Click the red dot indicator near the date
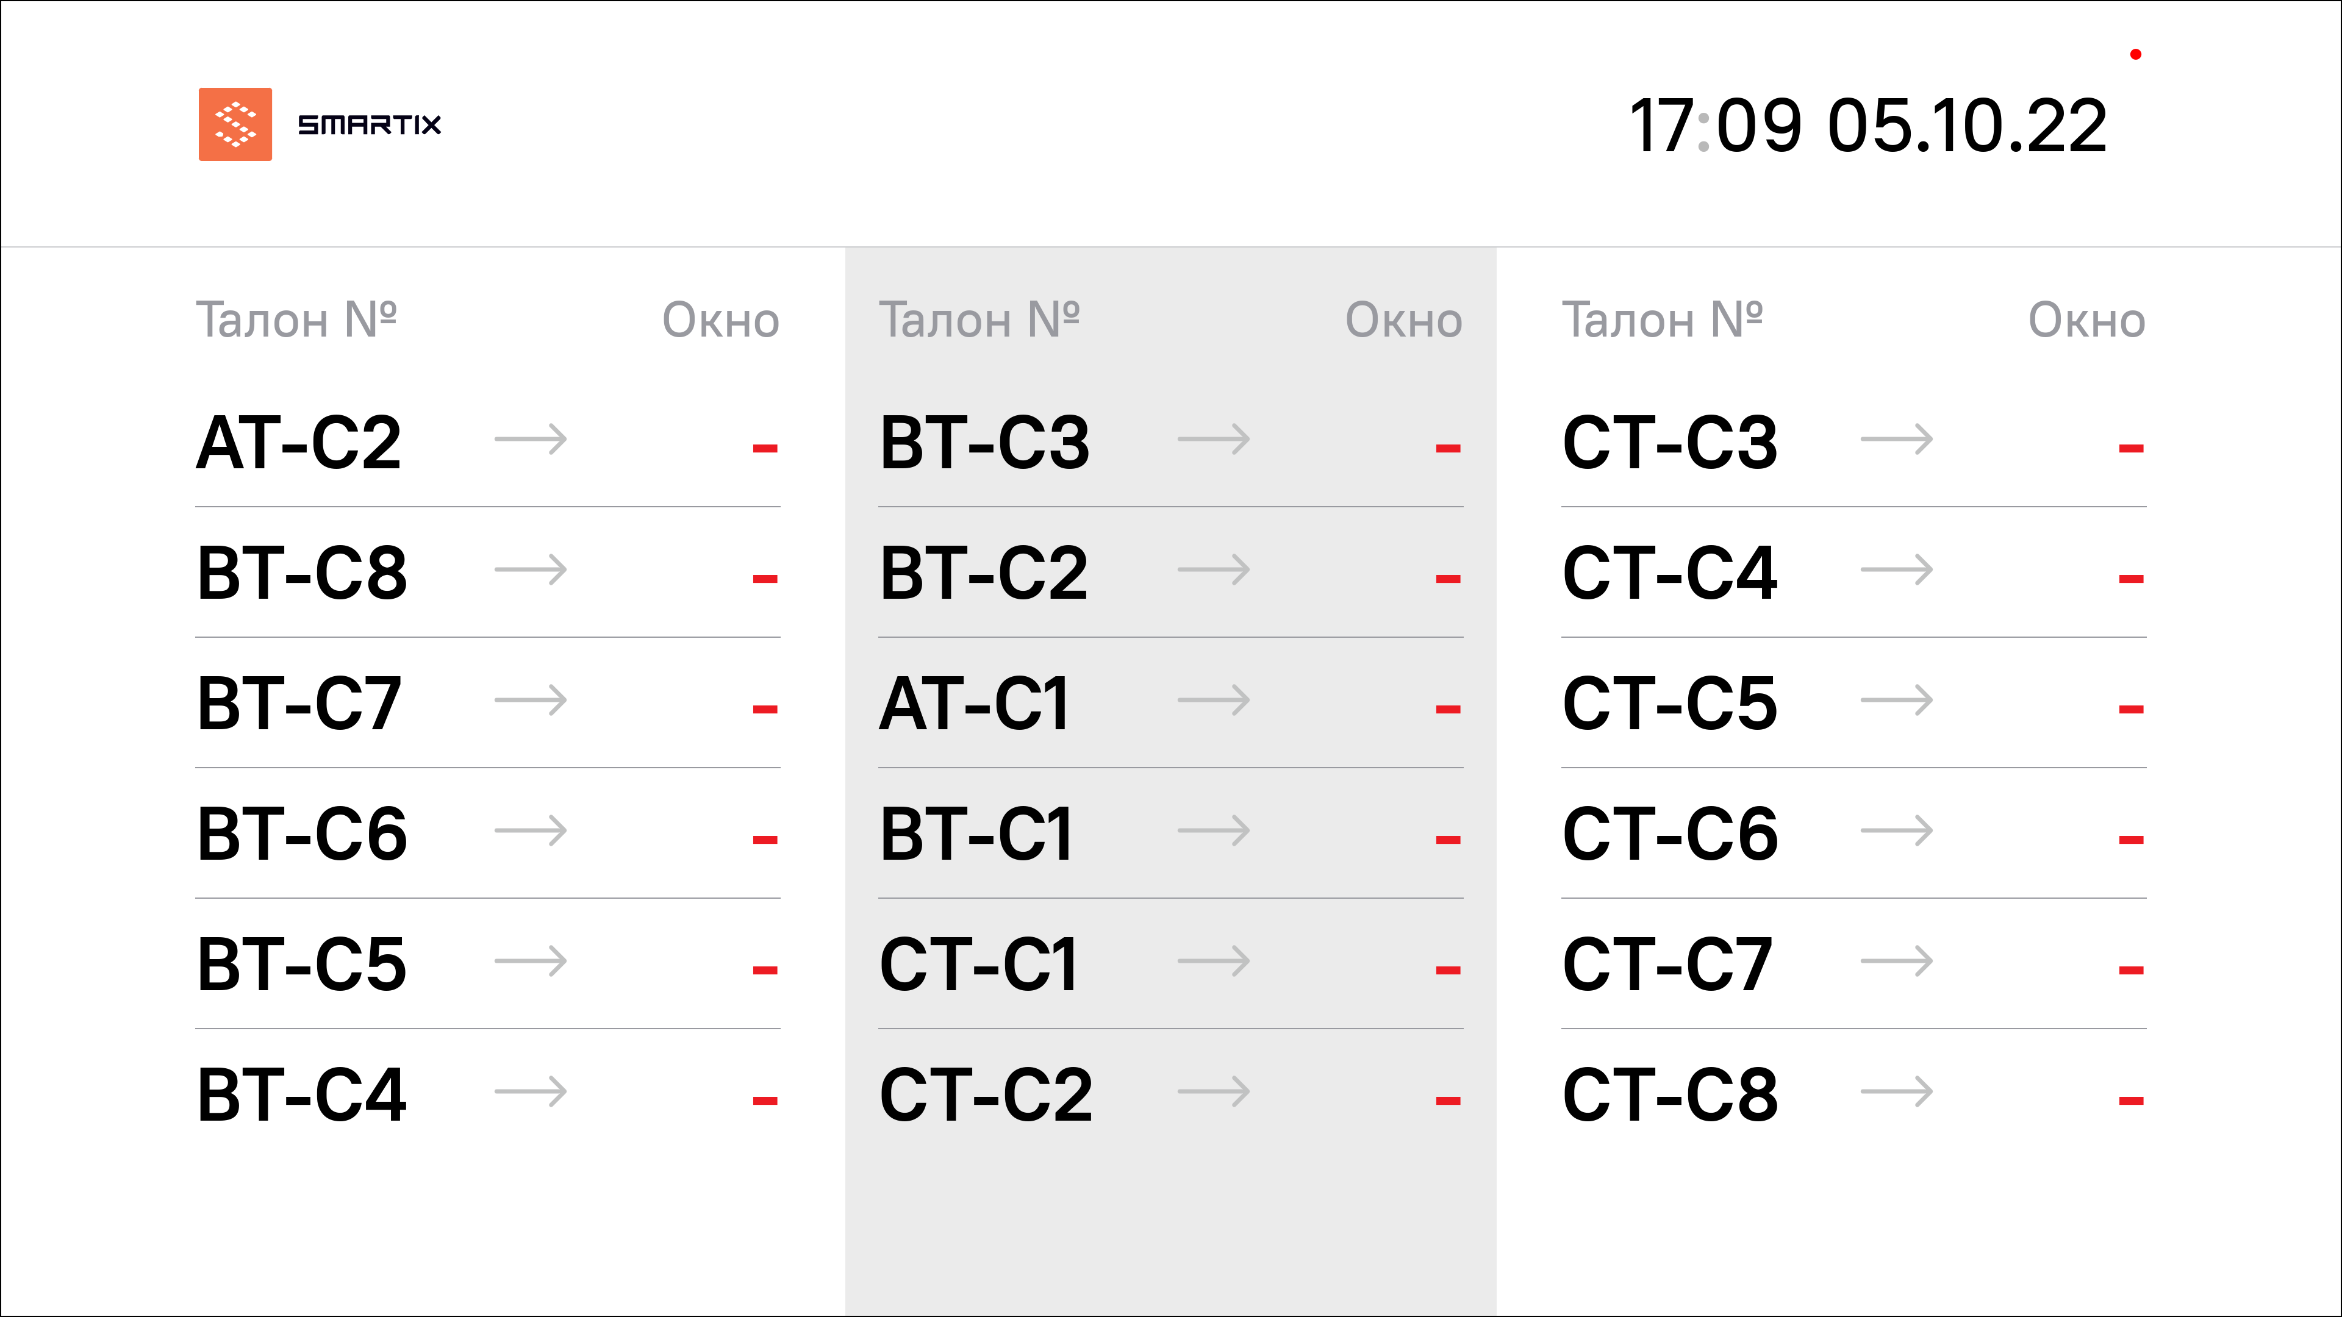 [x=2136, y=54]
